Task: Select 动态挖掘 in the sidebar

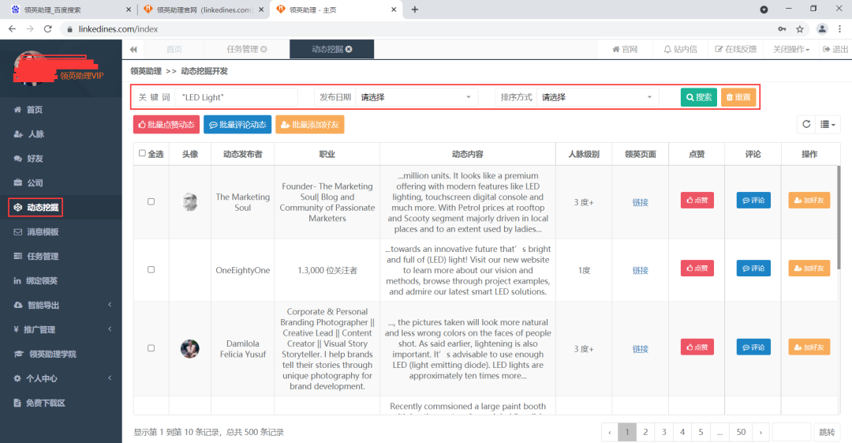Action: [61, 208]
